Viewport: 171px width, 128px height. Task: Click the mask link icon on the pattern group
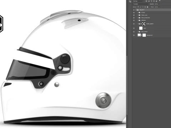coord(141,24)
